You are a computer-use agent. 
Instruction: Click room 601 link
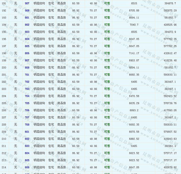[x=27, y=132]
